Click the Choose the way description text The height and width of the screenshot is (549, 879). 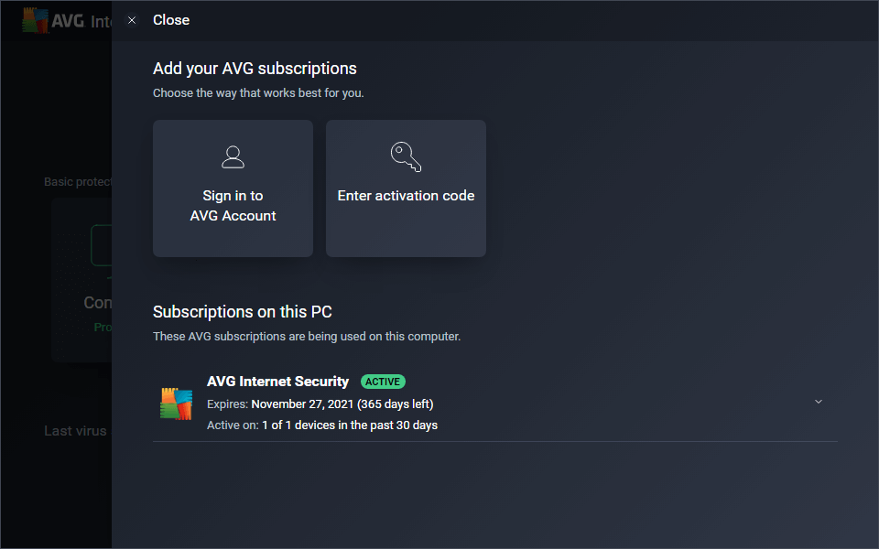[258, 92]
